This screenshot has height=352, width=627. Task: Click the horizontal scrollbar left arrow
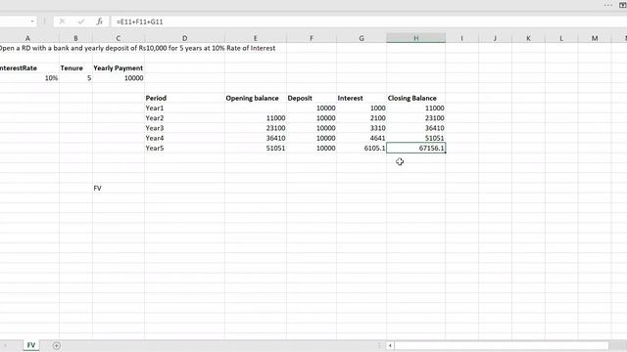click(x=390, y=345)
